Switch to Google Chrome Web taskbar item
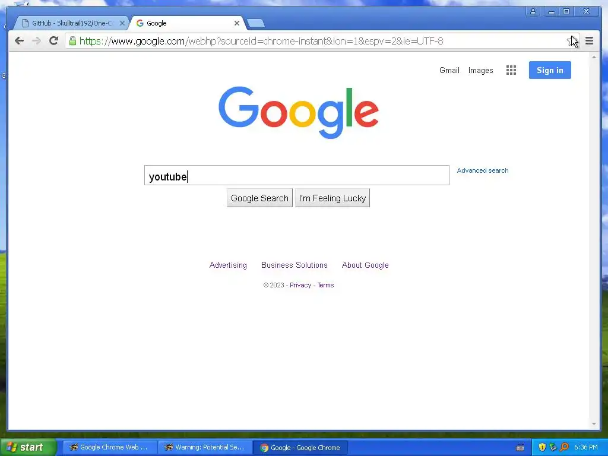The width and height of the screenshot is (608, 456). (110, 448)
